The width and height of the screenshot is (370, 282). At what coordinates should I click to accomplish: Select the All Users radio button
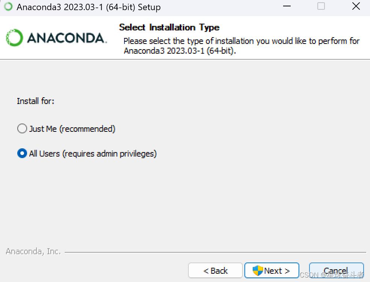point(22,153)
